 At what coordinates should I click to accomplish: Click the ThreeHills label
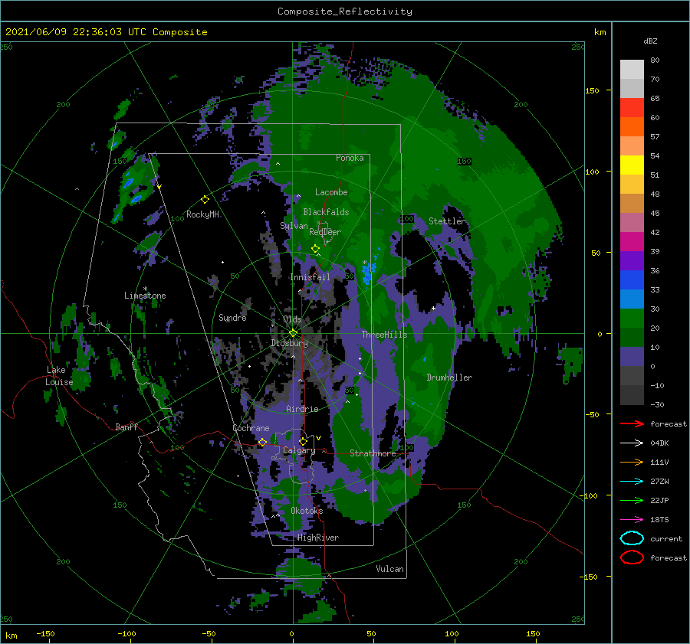(384, 335)
